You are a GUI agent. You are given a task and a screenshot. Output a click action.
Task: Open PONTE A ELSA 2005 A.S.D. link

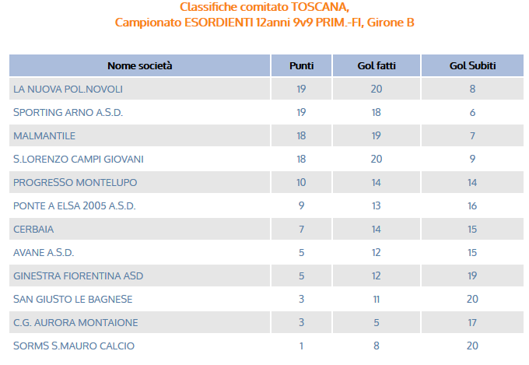74,205
